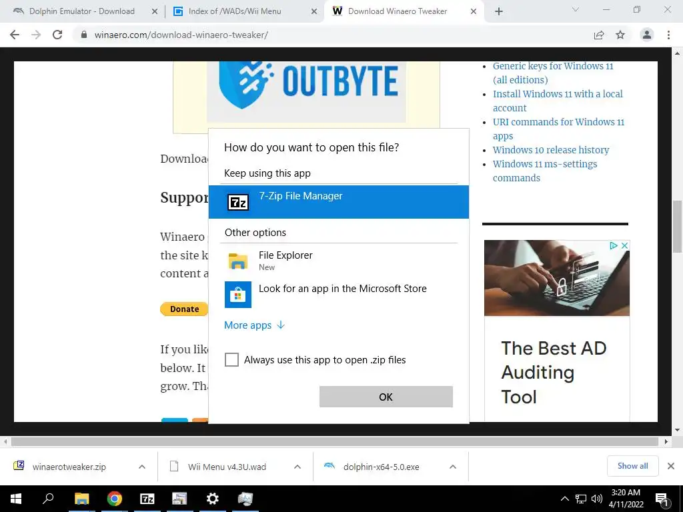Screen dimensions: 683x512
Task: Open the laptop security ad image
Action: [557, 278]
